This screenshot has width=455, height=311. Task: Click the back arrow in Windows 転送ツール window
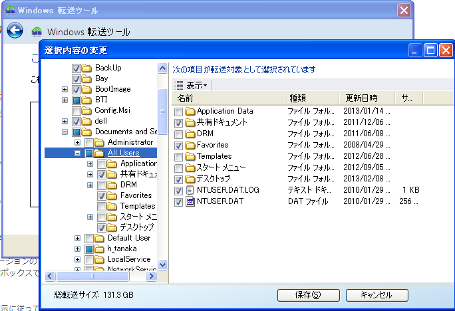tap(15, 31)
